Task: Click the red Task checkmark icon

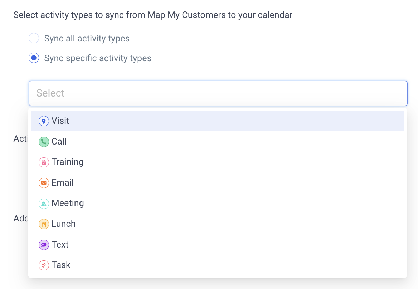Action: [44, 265]
